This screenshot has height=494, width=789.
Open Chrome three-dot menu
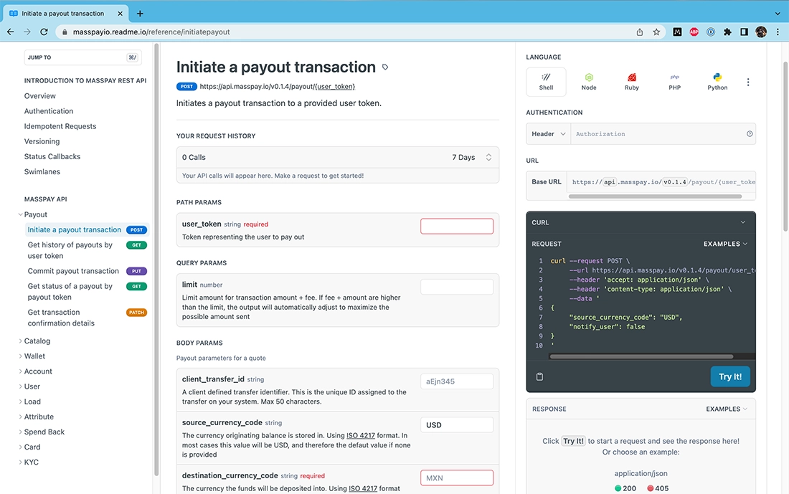pyautogui.click(x=778, y=32)
